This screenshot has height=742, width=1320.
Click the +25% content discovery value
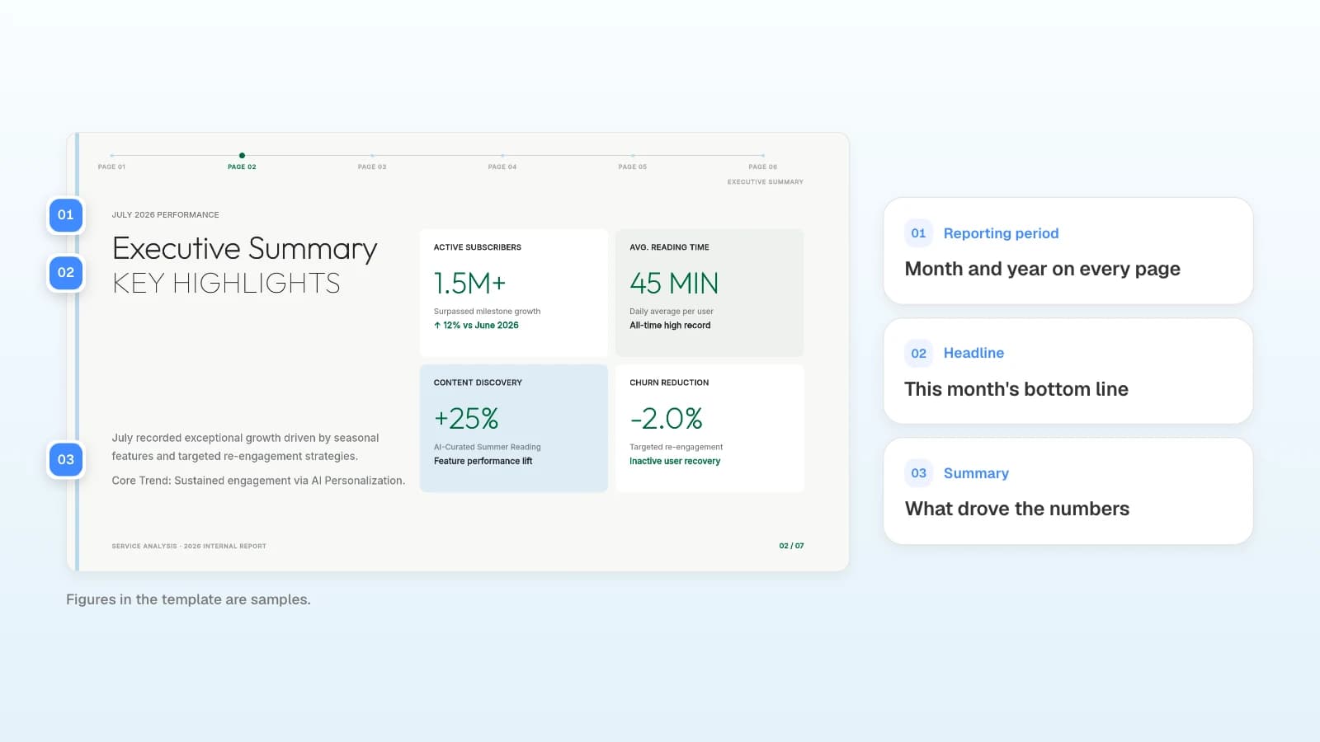point(466,418)
